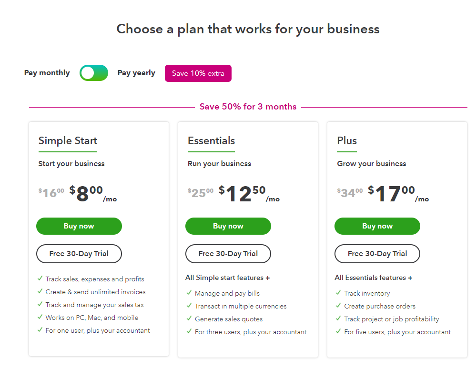Buy the Simple Start plan now
Screen dimensions: 476x368
click(x=79, y=226)
